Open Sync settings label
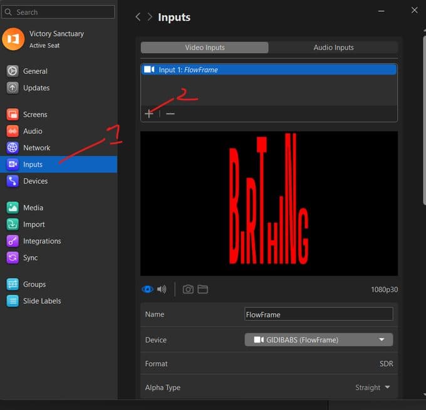 tap(31, 258)
